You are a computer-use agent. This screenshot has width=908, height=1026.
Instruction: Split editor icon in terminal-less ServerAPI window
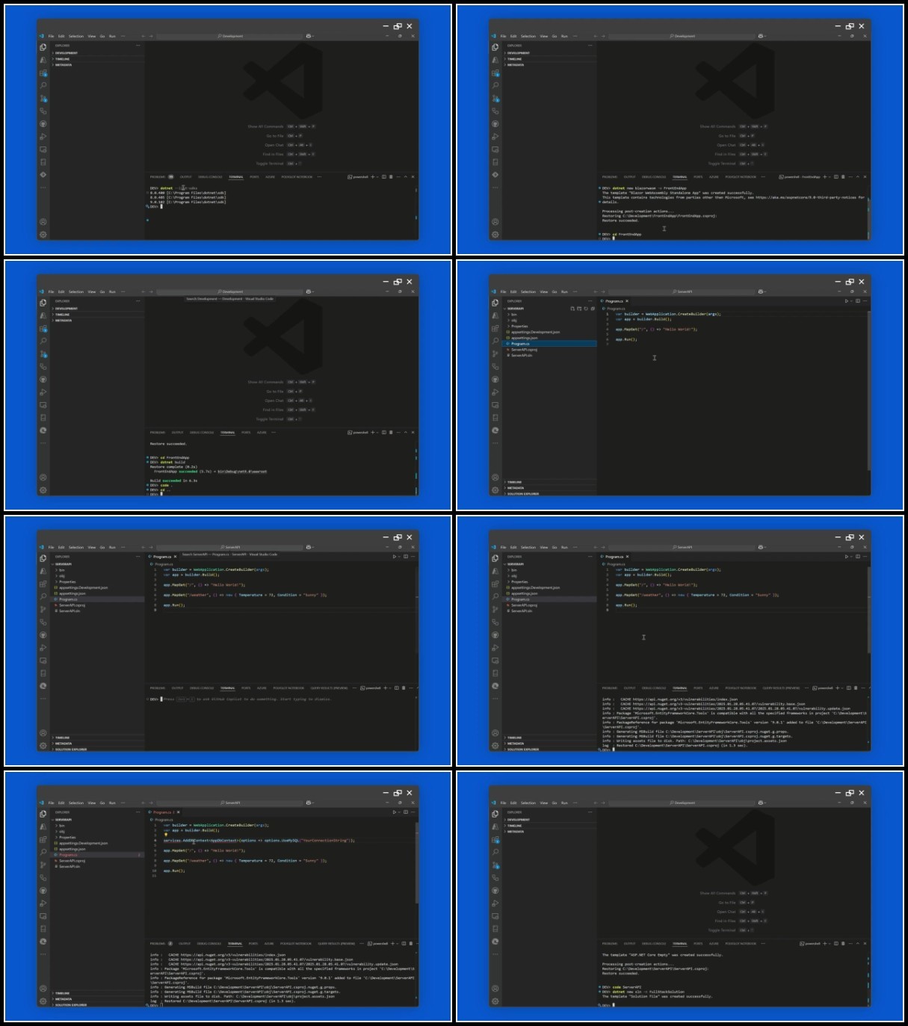pos(858,301)
